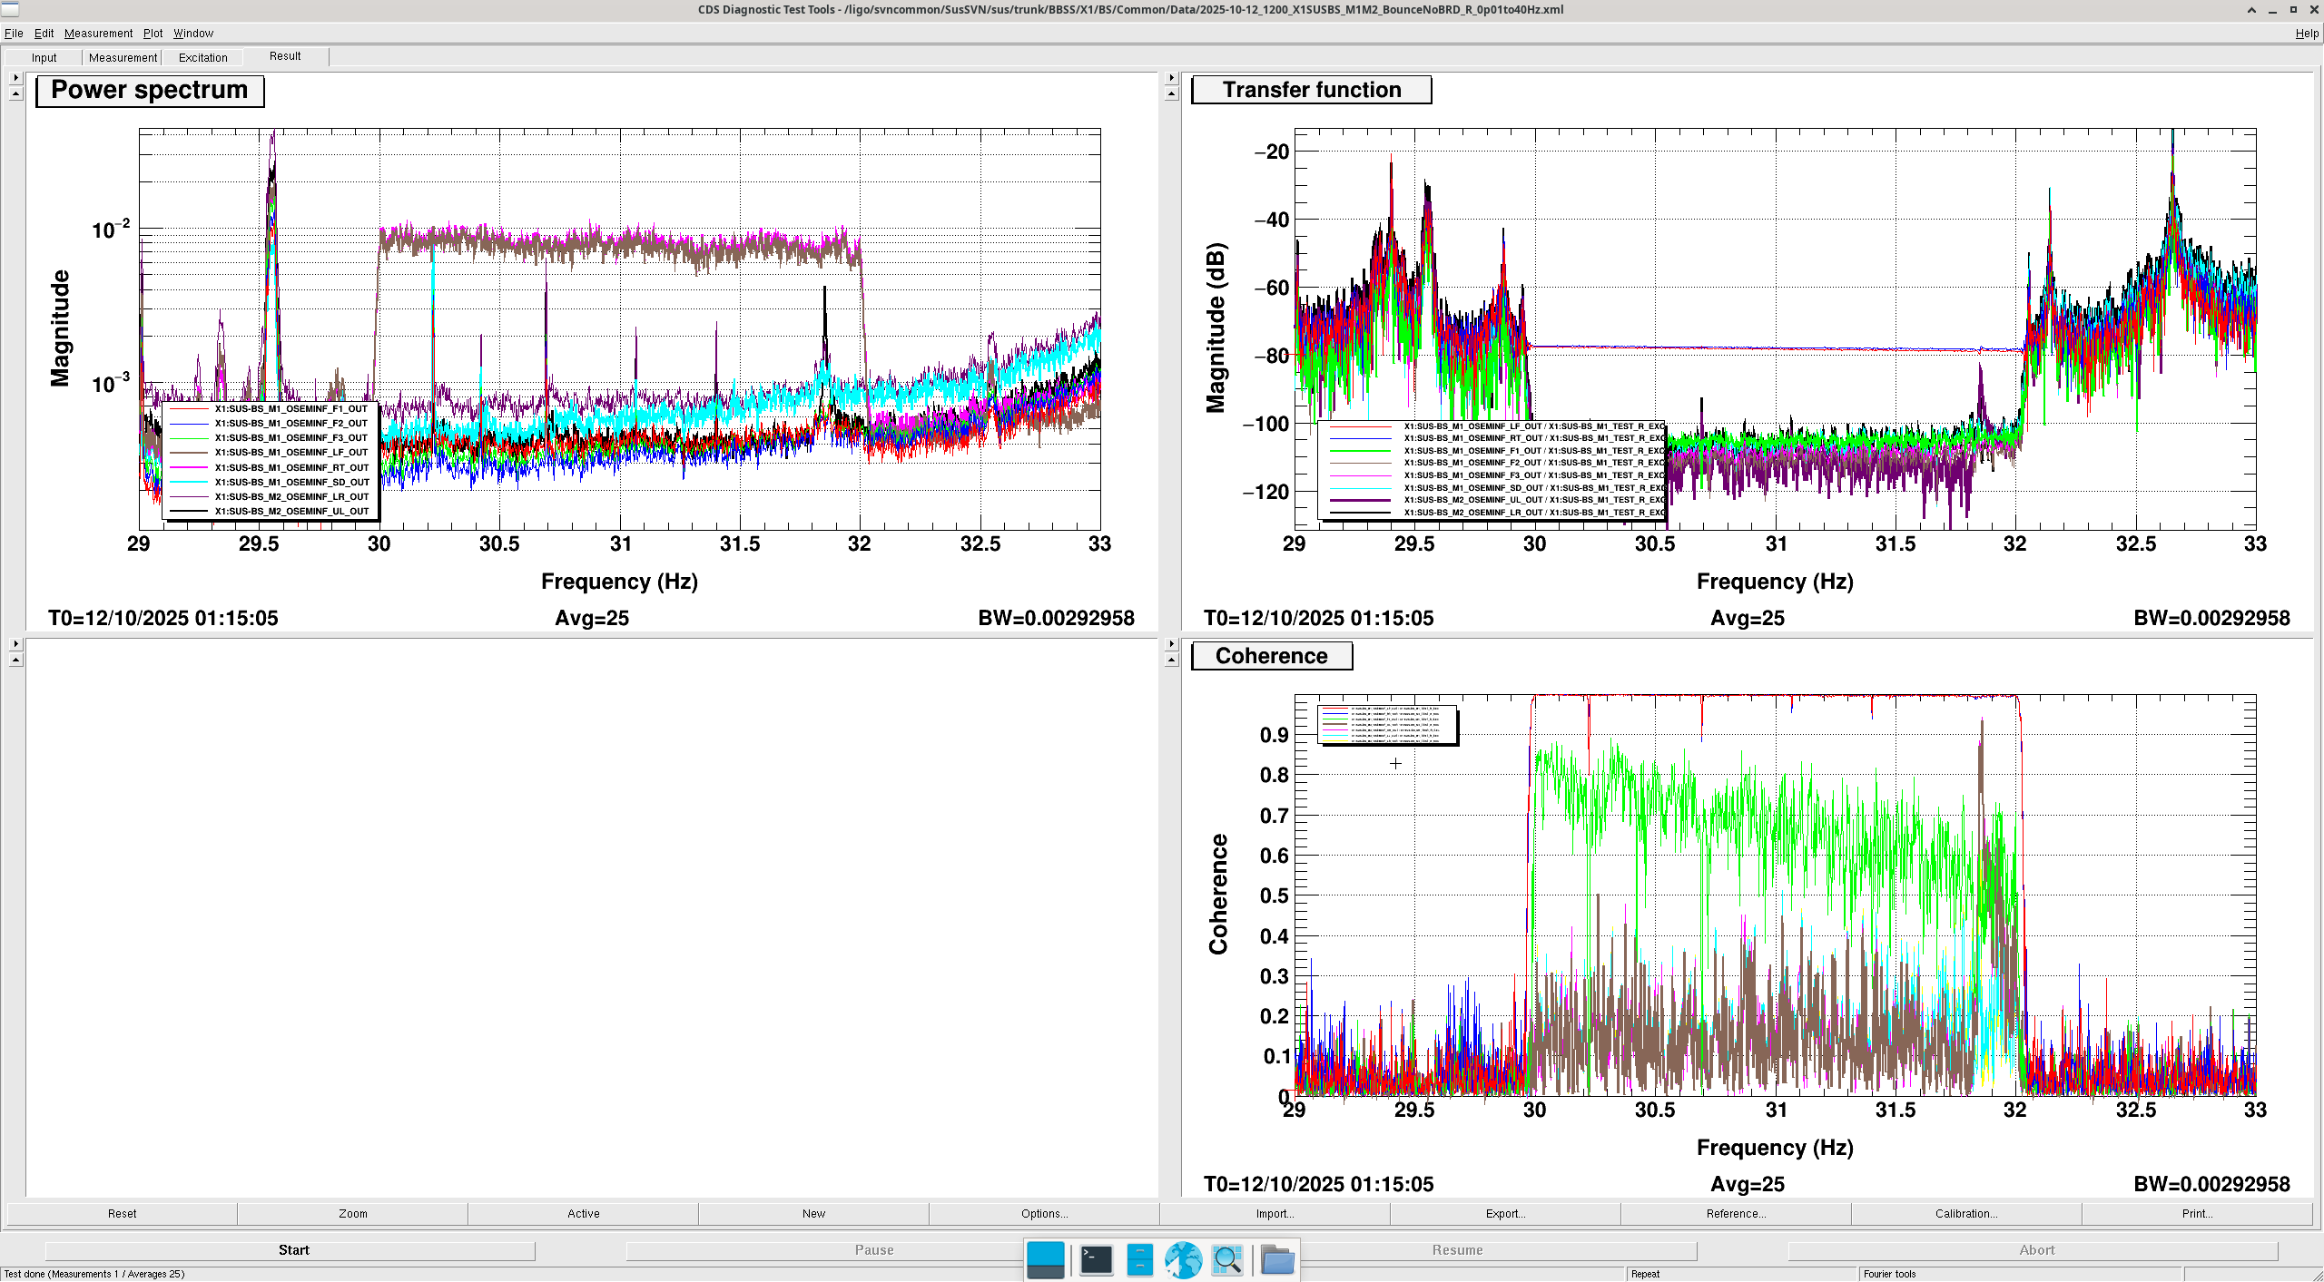Open the Measurement menu in the menu bar
This screenshot has height=1282, width=2324.
click(98, 34)
